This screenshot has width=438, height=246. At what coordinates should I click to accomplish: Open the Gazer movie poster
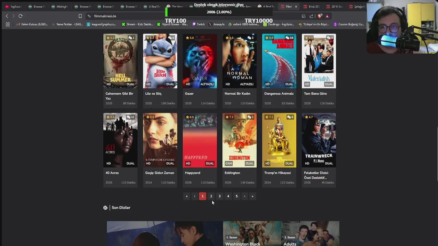200,61
